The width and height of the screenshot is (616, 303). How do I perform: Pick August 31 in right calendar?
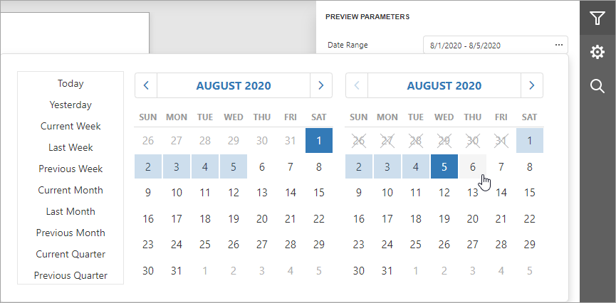click(387, 270)
